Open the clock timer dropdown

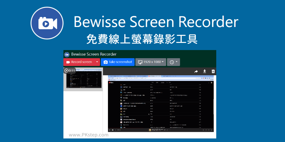[173, 62]
